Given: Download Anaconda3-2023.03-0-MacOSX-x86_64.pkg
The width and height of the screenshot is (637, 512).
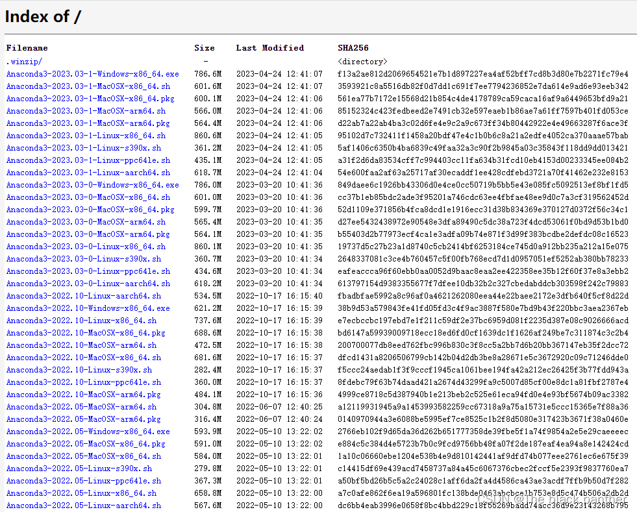Looking at the screenshot, I should coord(90,210).
